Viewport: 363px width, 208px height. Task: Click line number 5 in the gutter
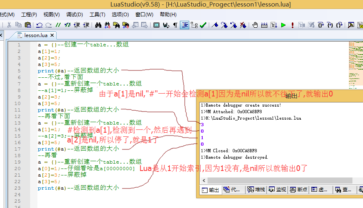[19, 71]
